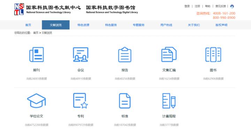Go to the 首页 nav tab
The image size is (251, 139).
point(28,25)
